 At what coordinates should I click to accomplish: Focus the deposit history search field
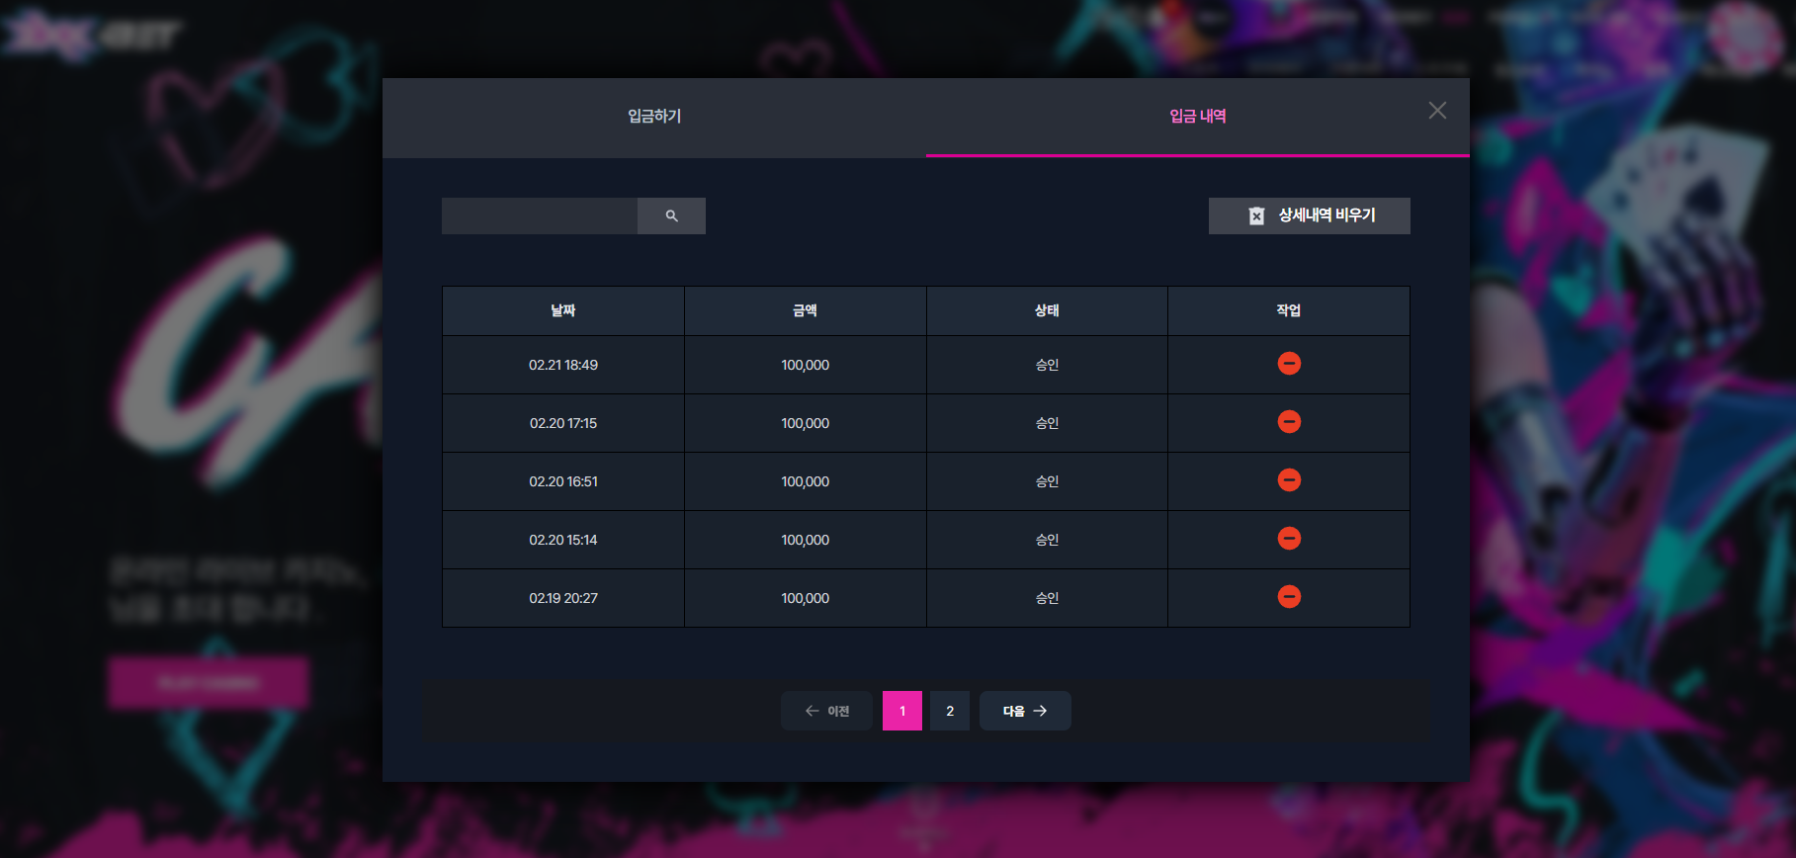[540, 215]
